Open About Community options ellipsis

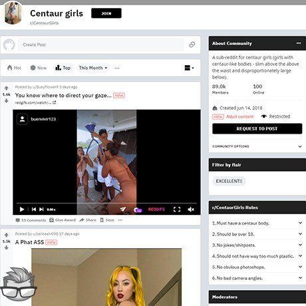299,43
